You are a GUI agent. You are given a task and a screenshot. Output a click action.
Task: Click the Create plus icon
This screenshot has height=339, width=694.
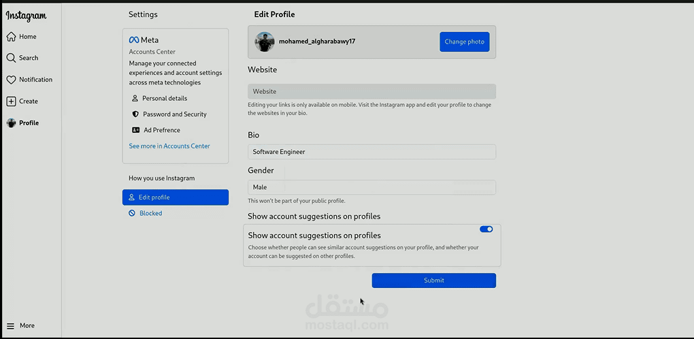click(11, 101)
